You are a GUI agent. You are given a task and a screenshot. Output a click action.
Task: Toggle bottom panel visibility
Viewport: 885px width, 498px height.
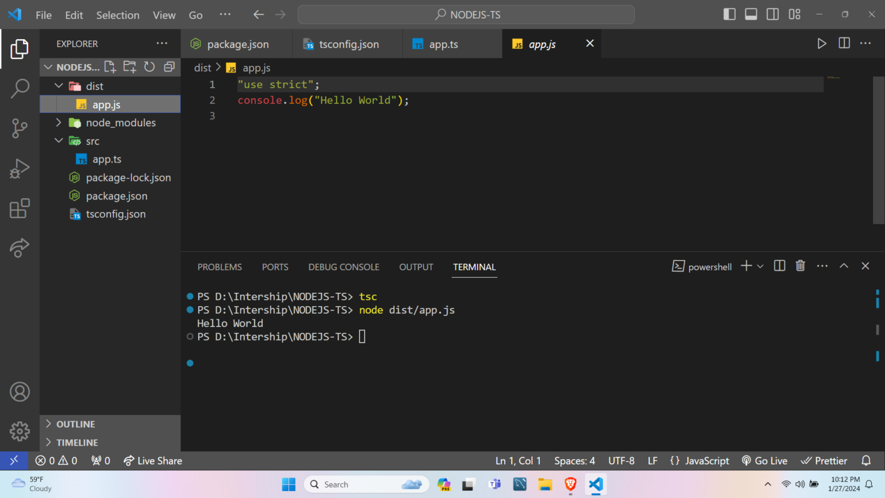(x=751, y=14)
